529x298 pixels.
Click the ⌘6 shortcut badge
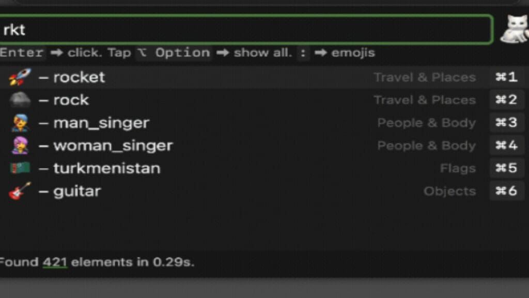click(506, 191)
